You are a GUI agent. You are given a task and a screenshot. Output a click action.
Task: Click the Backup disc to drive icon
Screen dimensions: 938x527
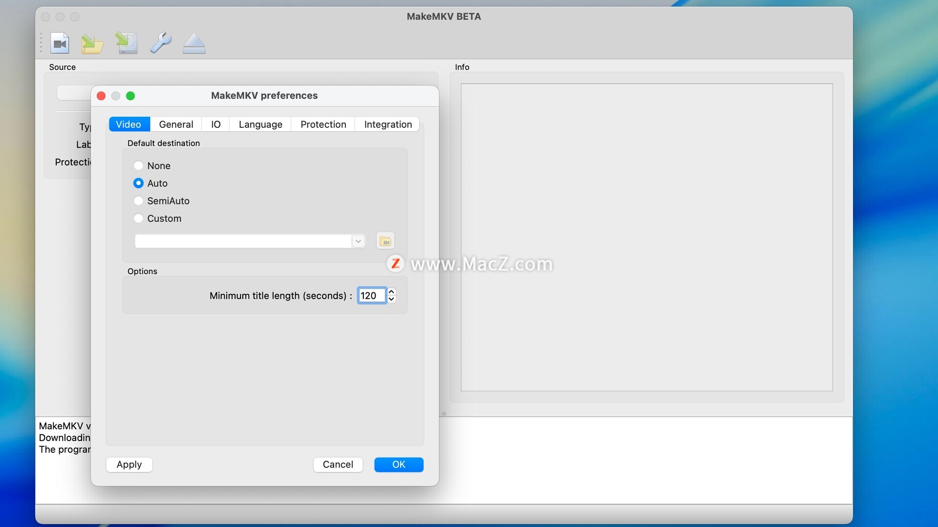127,43
